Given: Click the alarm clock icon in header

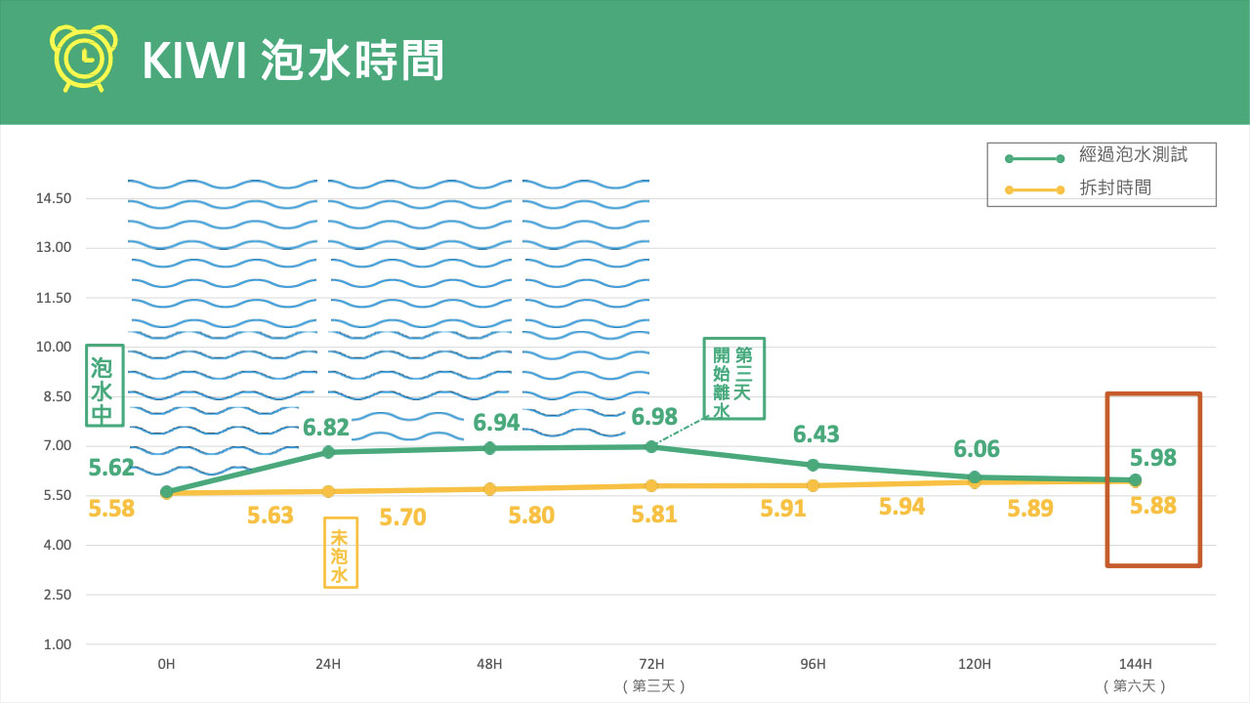Looking at the screenshot, I should (85, 60).
